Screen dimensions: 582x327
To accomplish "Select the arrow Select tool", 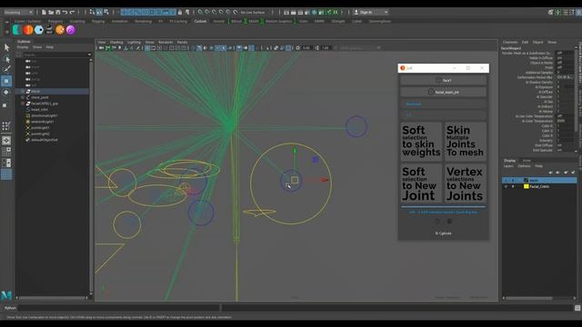I will (x=6, y=47).
